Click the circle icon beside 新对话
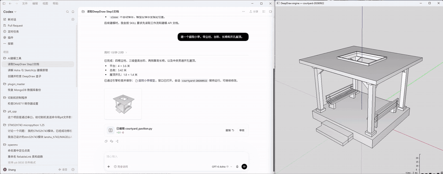The image size is (443, 174). tap(73, 19)
